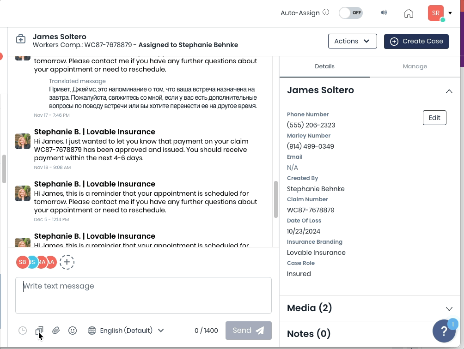Switch to the Manage tab

[x=415, y=66]
